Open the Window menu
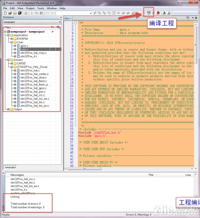 point(52,8)
